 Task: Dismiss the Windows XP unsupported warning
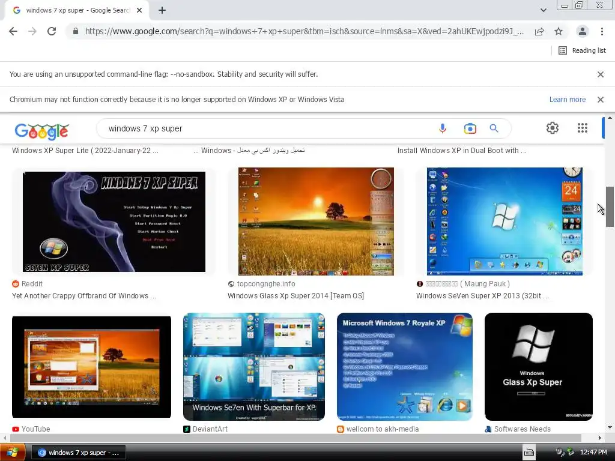(600, 100)
